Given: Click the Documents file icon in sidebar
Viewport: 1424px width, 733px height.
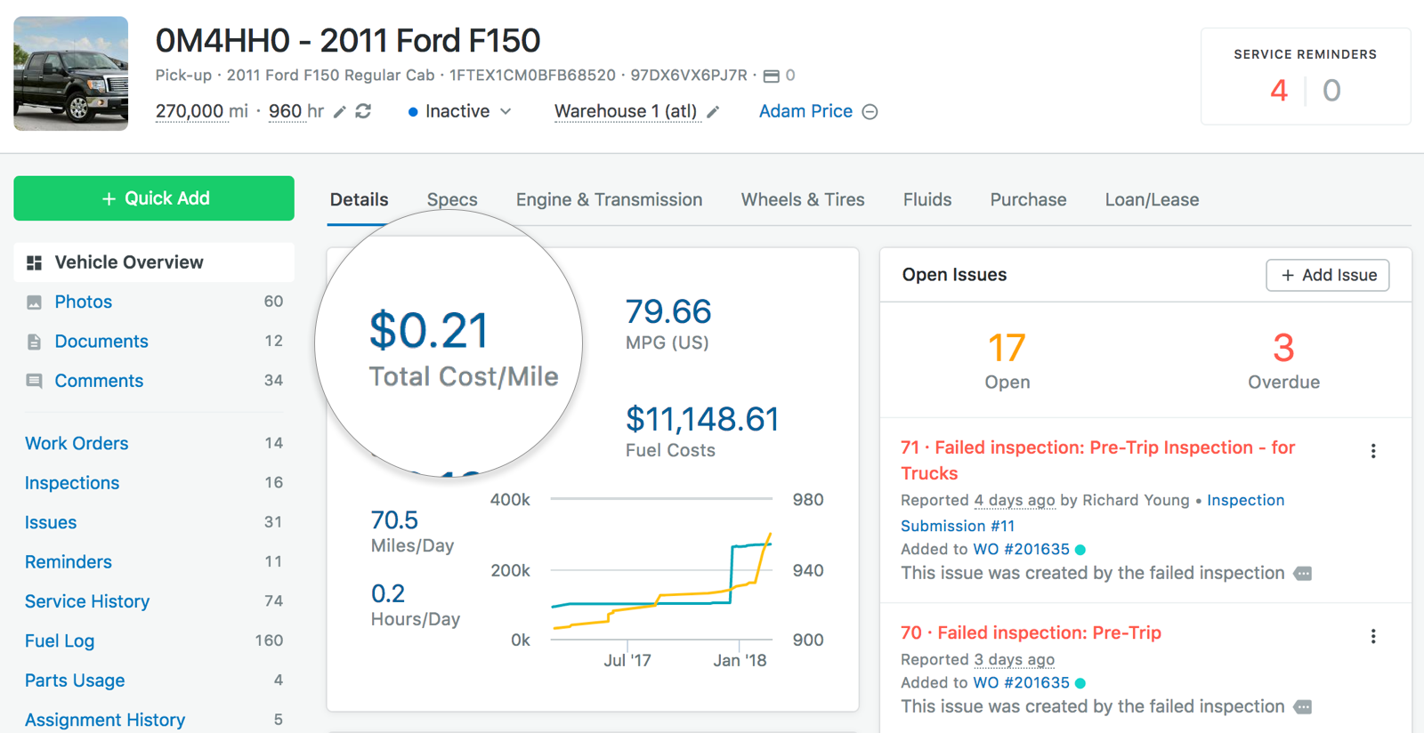Looking at the screenshot, I should pyautogui.click(x=34, y=342).
